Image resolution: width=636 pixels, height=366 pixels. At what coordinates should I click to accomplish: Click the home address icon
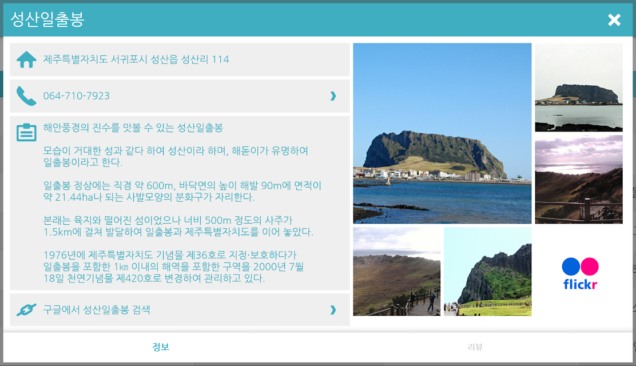(x=26, y=59)
